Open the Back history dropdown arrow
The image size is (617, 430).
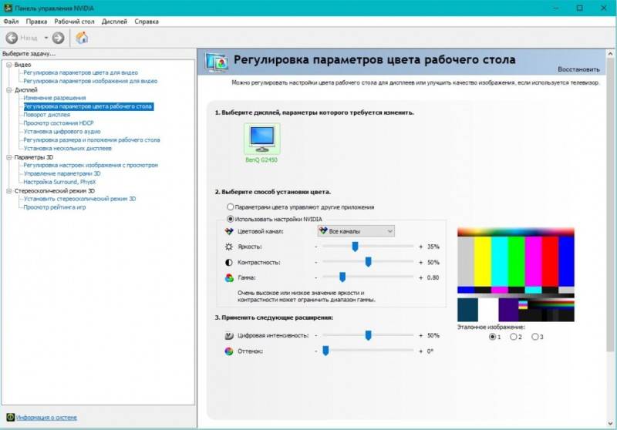coord(46,38)
